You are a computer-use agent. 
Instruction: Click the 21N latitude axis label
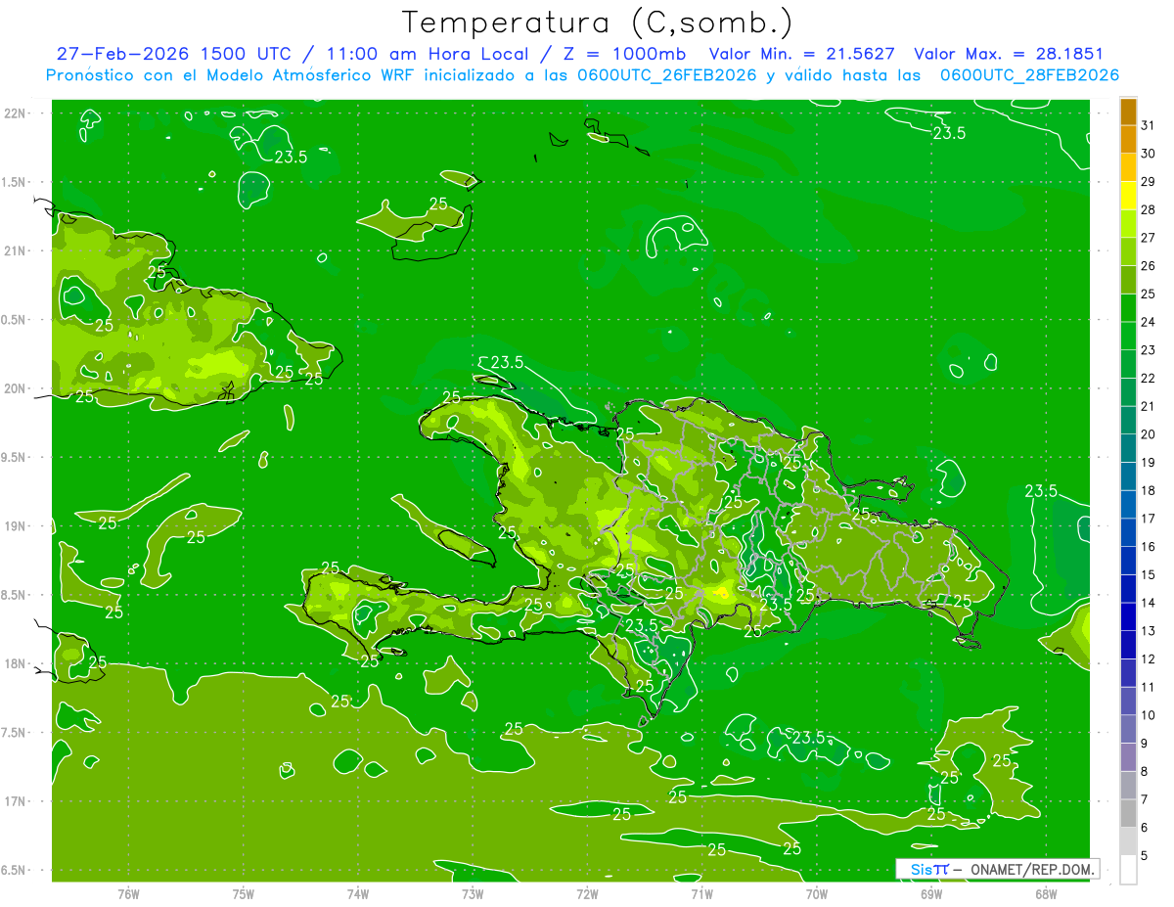tap(16, 251)
